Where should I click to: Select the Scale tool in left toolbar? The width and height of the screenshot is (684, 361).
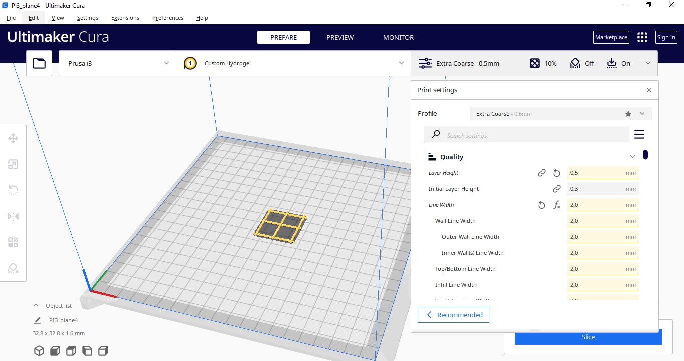click(13, 164)
